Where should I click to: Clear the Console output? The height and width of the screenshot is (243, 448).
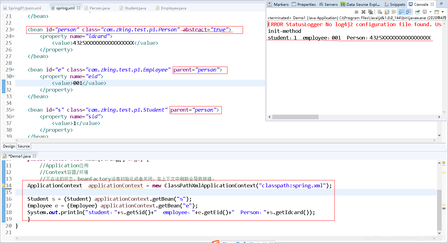pyautogui.click(x=380, y=12)
